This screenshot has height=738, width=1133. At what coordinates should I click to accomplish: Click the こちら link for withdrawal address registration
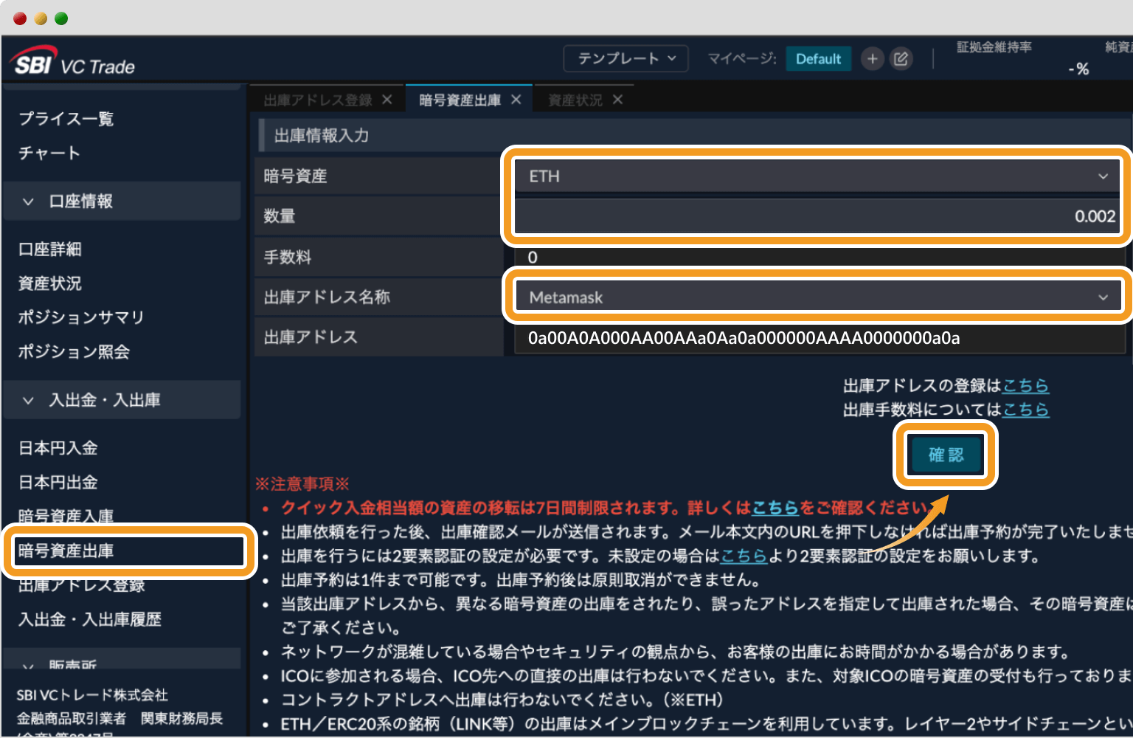point(1027,385)
